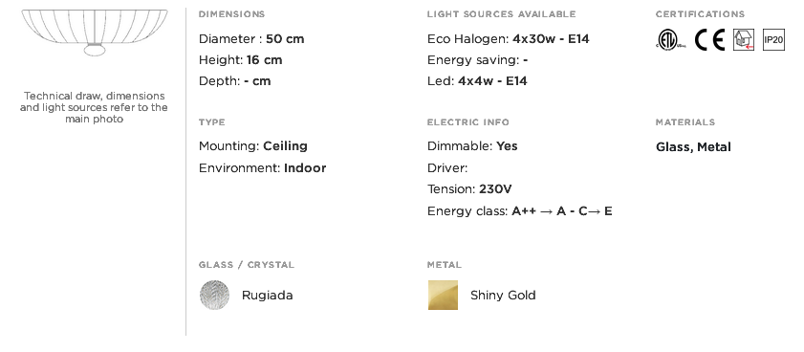Click the Dimensions section heading
Screen dimensions: 804x352
(231, 13)
